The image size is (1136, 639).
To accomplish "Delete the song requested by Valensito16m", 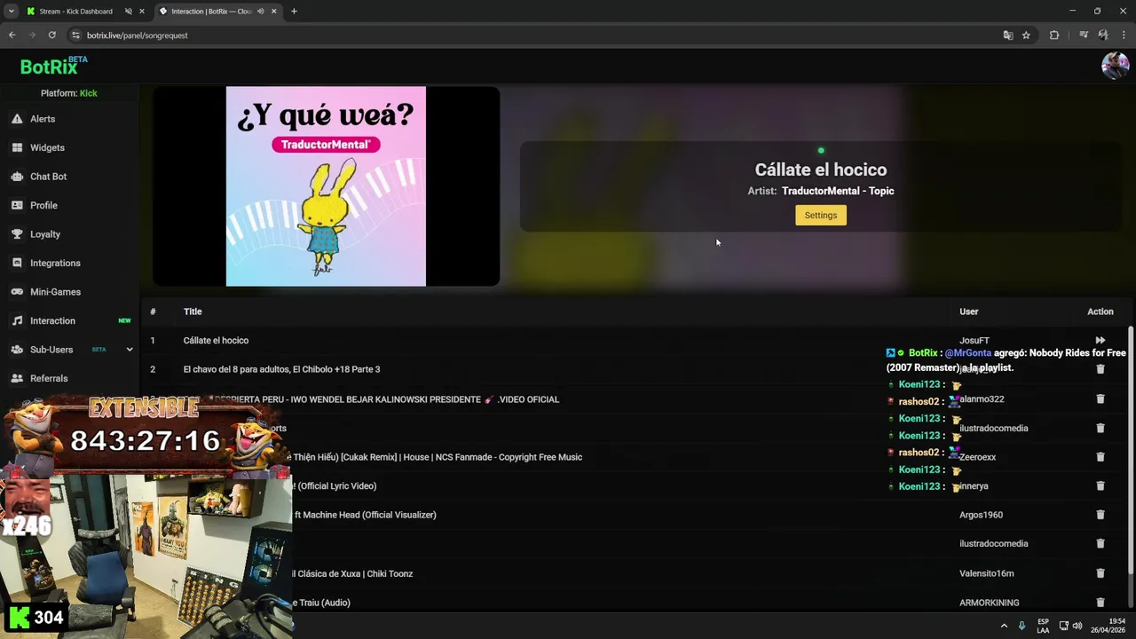I will (1100, 573).
